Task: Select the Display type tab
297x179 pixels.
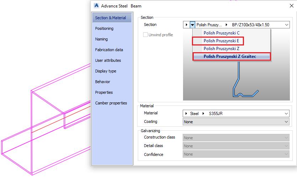Action: pos(106,71)
